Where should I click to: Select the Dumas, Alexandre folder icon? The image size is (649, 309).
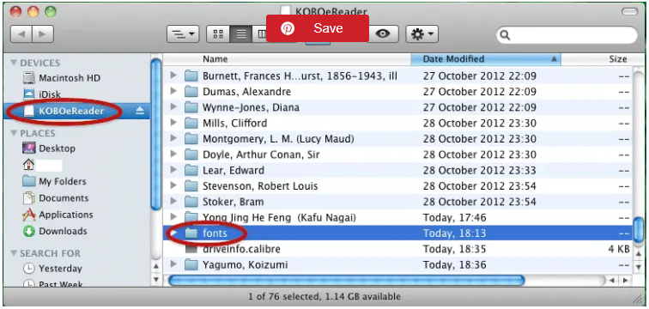(x=191, y=92)
